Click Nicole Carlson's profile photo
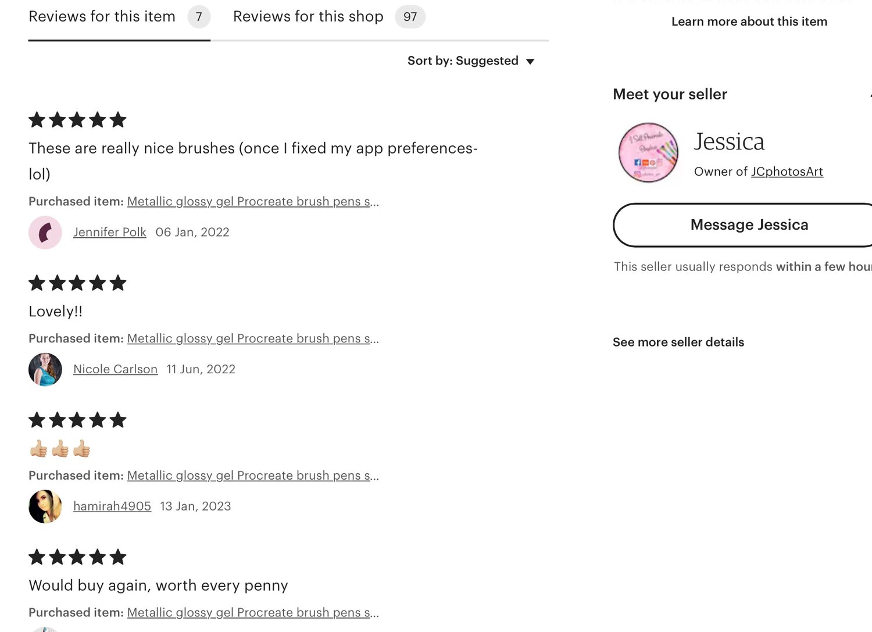Image resolution: width=872 pixels, height=632 pixels. coord(45,370)
